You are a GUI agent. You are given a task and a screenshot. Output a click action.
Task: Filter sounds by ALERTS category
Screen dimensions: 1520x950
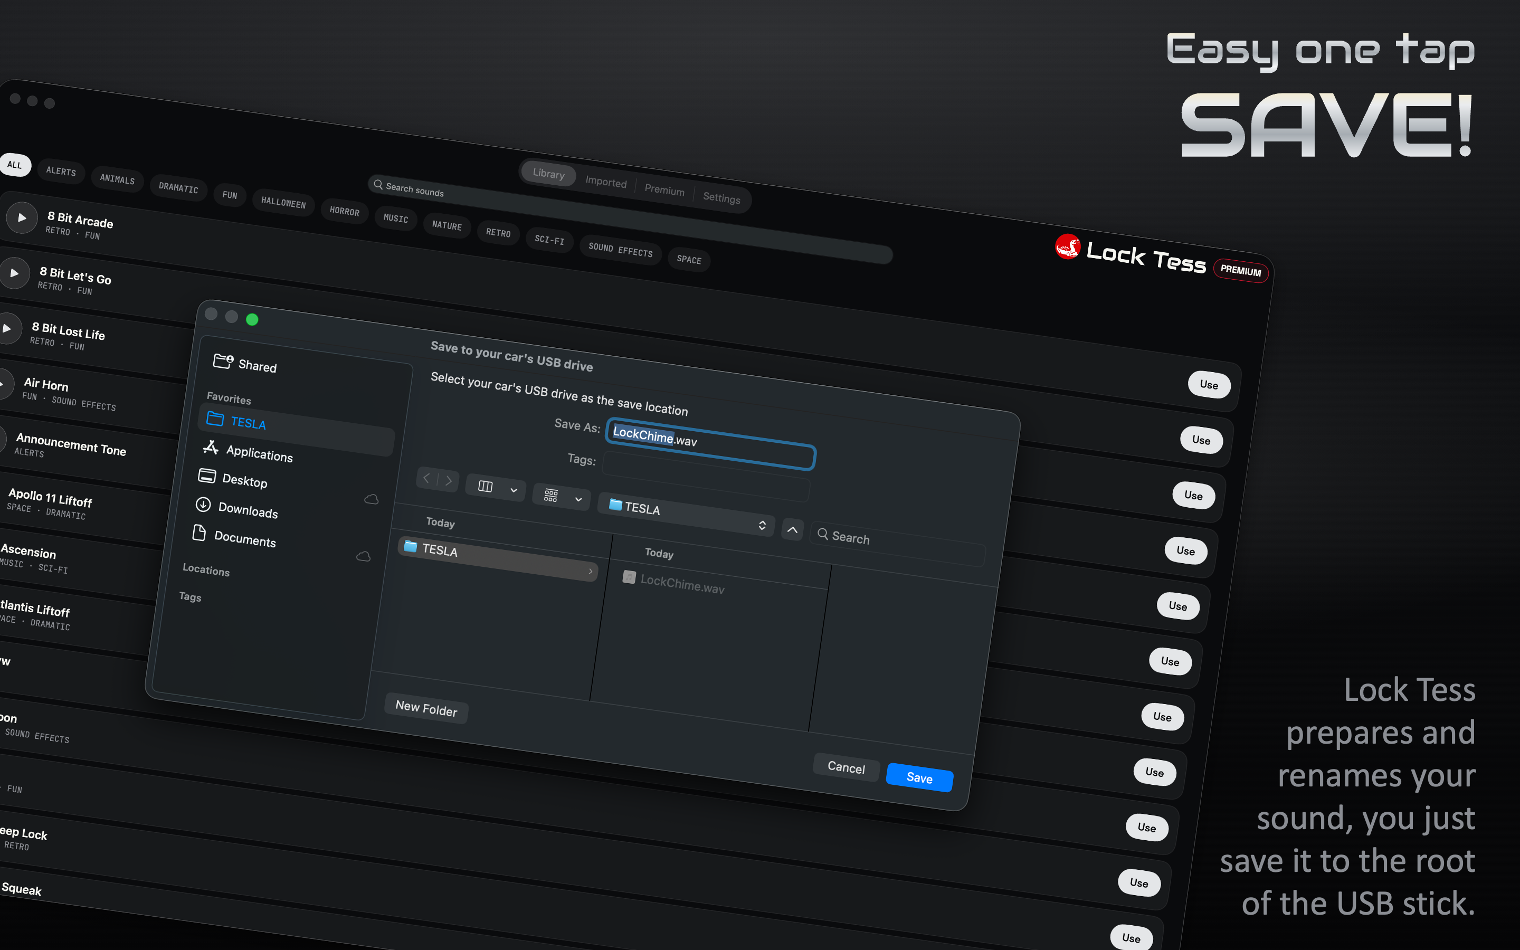pyautogui.click(x=61, y=172)
